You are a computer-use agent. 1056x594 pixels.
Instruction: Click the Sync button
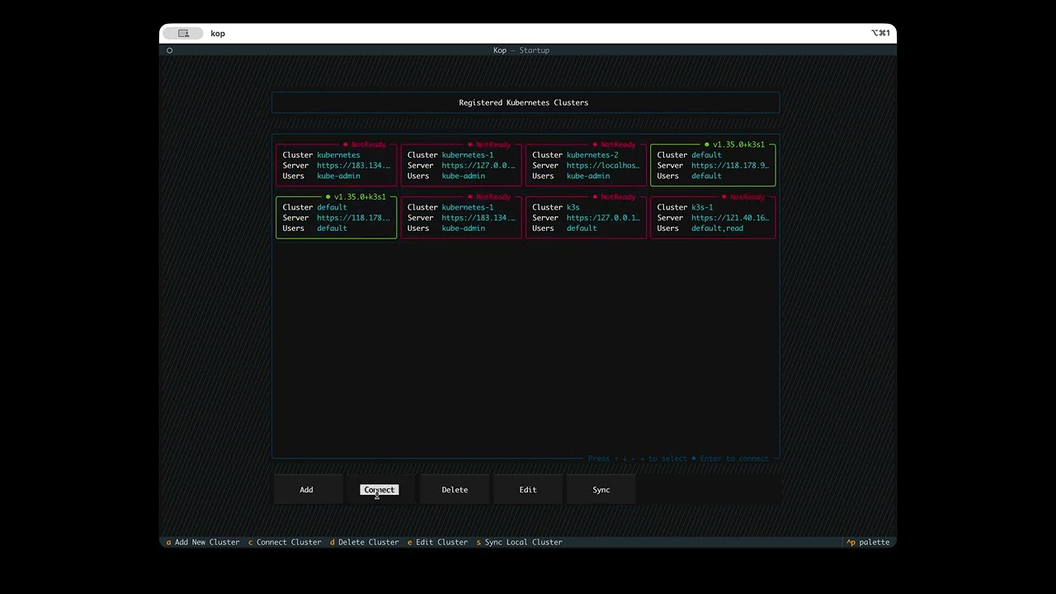[601, 490]
